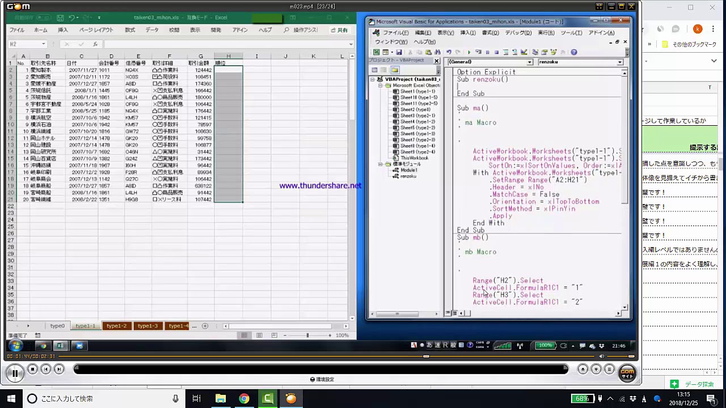726x408 pixels.
Task: Click the Undo icon in VBA toolbar
Action: 449,52
